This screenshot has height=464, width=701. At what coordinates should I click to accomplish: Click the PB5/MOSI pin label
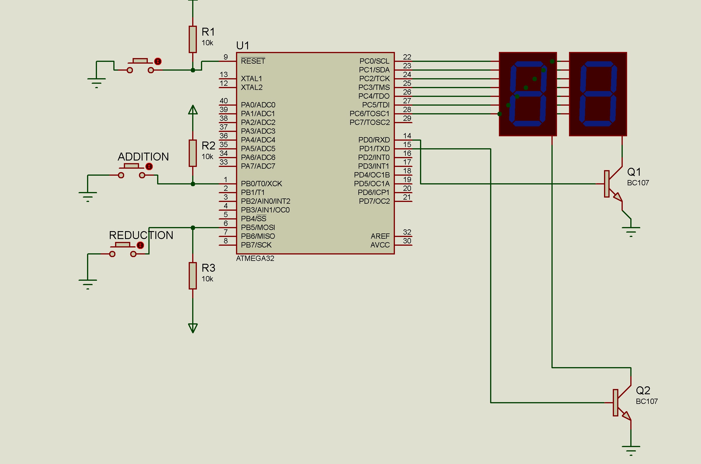[258, 227]
